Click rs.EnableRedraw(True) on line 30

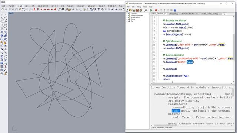coord(176,76)
